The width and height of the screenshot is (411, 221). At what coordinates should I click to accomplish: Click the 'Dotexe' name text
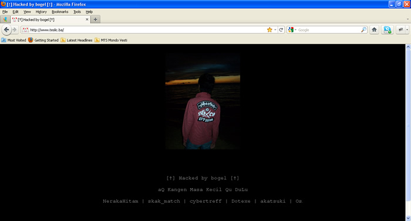(x=241, y=201)
